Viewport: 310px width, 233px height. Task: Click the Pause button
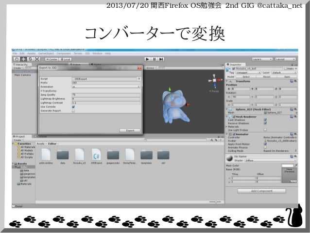(x=155, y=59)
